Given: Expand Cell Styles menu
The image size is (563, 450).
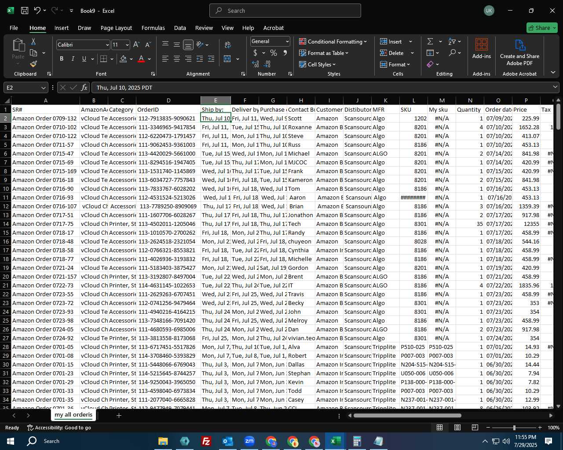Looking at the screenshot, I should coord(318,64).
